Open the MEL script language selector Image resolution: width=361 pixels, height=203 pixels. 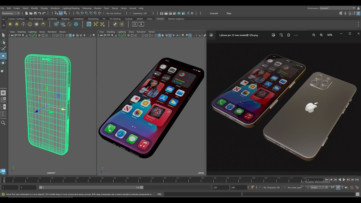click(160, 194)
